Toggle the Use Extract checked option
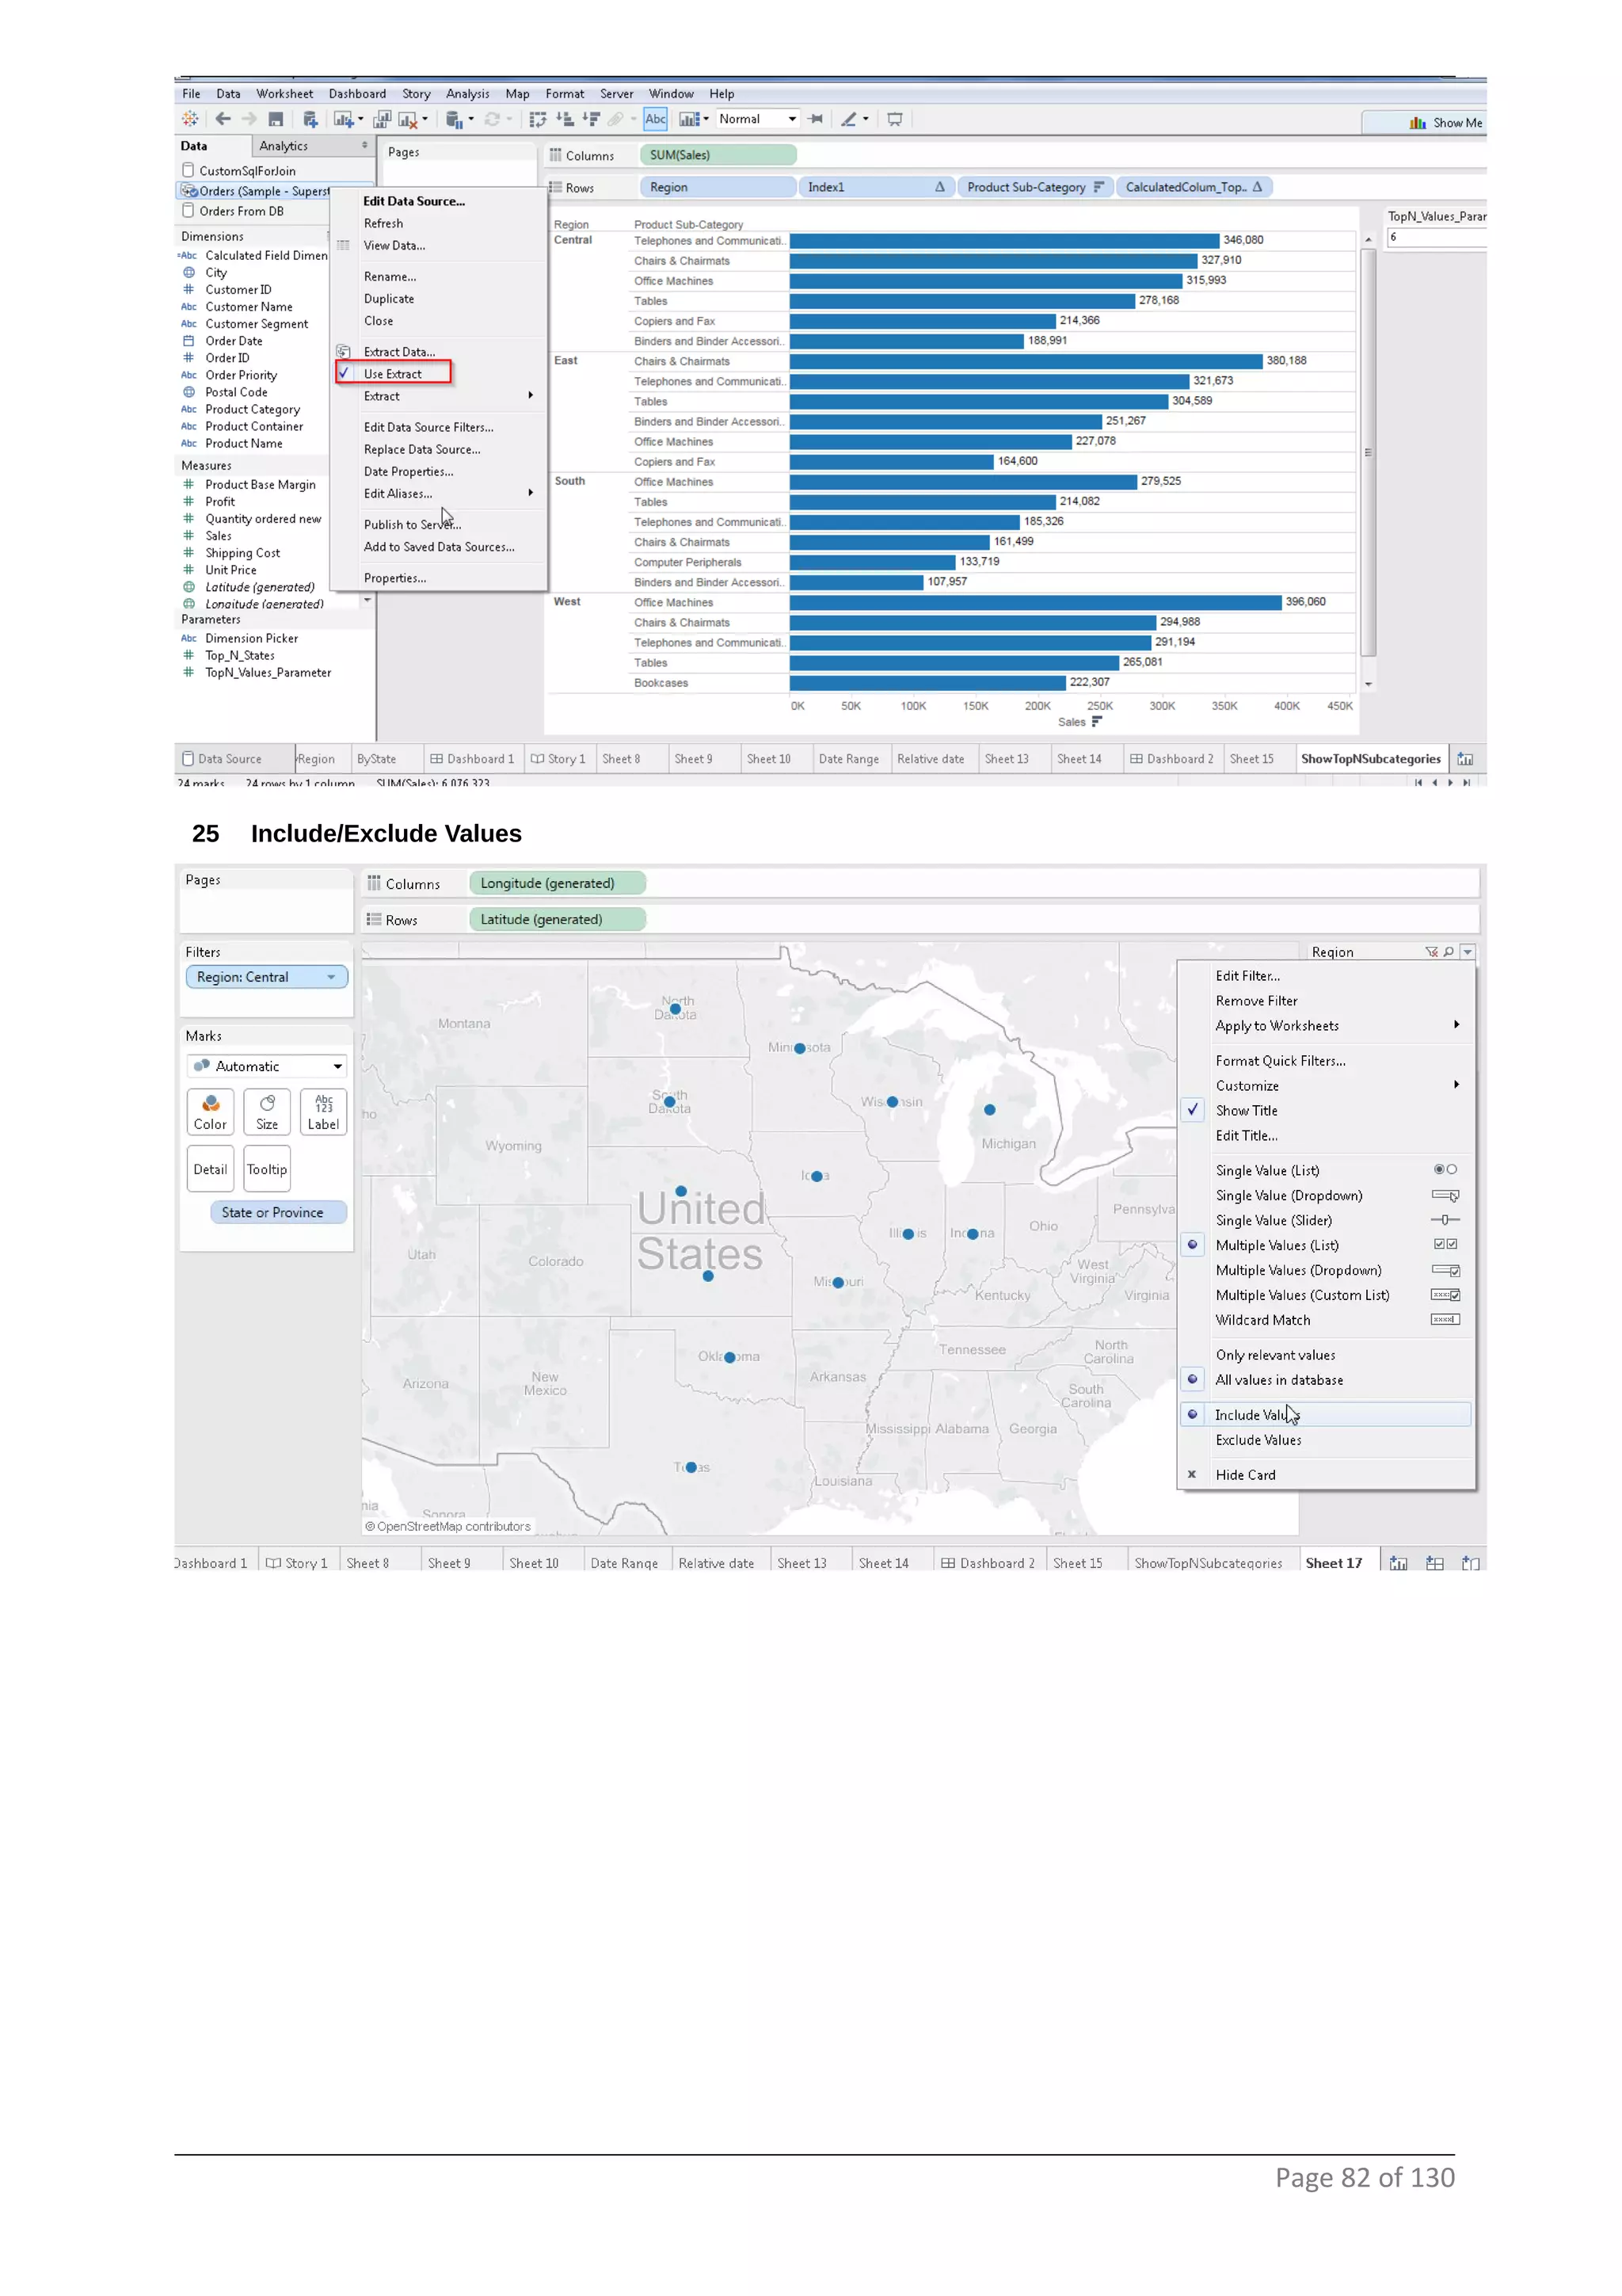 [393, 374]
